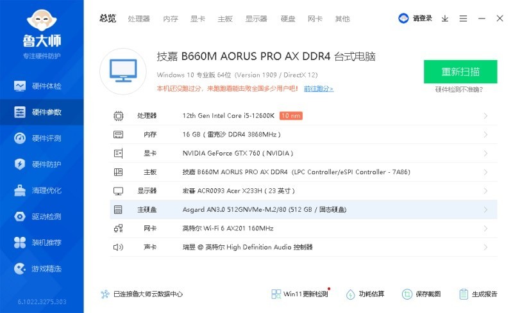Open 驱动检测 driver detection section

pos(42,216)
